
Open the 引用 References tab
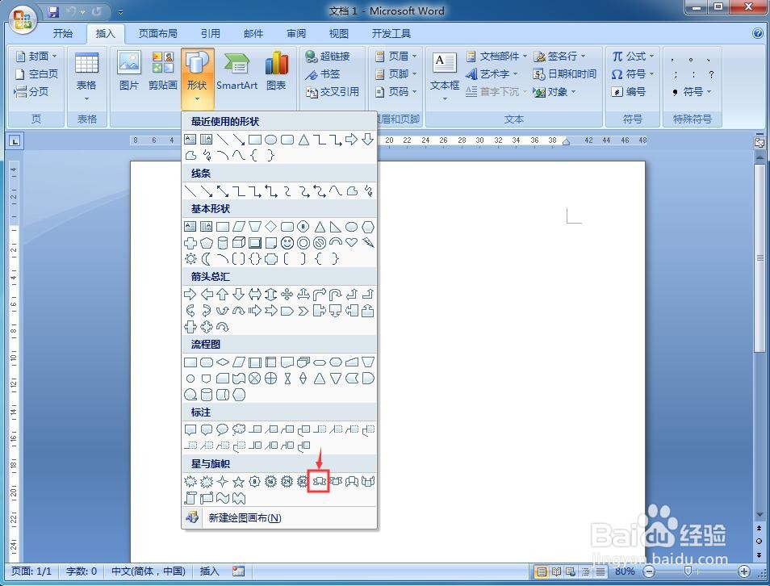tap(210, 33)
